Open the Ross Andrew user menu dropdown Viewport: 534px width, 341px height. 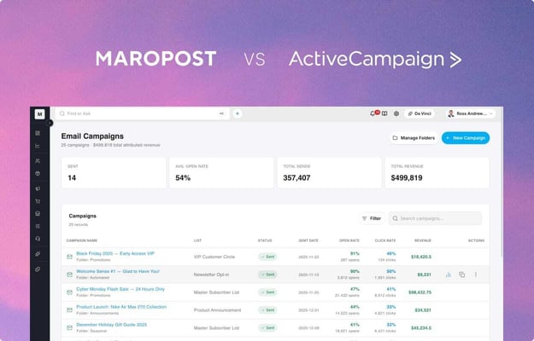pos(470,113)
